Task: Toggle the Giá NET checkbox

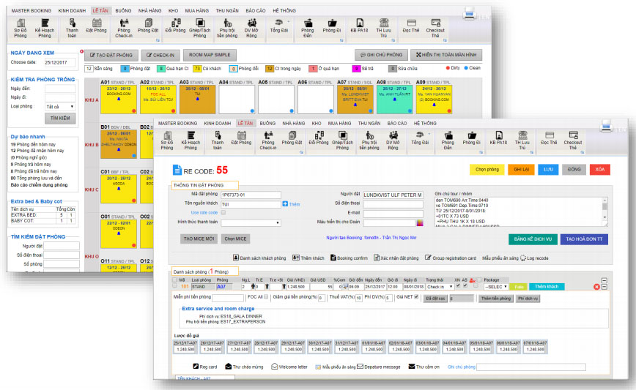Action: pyautogui.click(x=416, y=297)
